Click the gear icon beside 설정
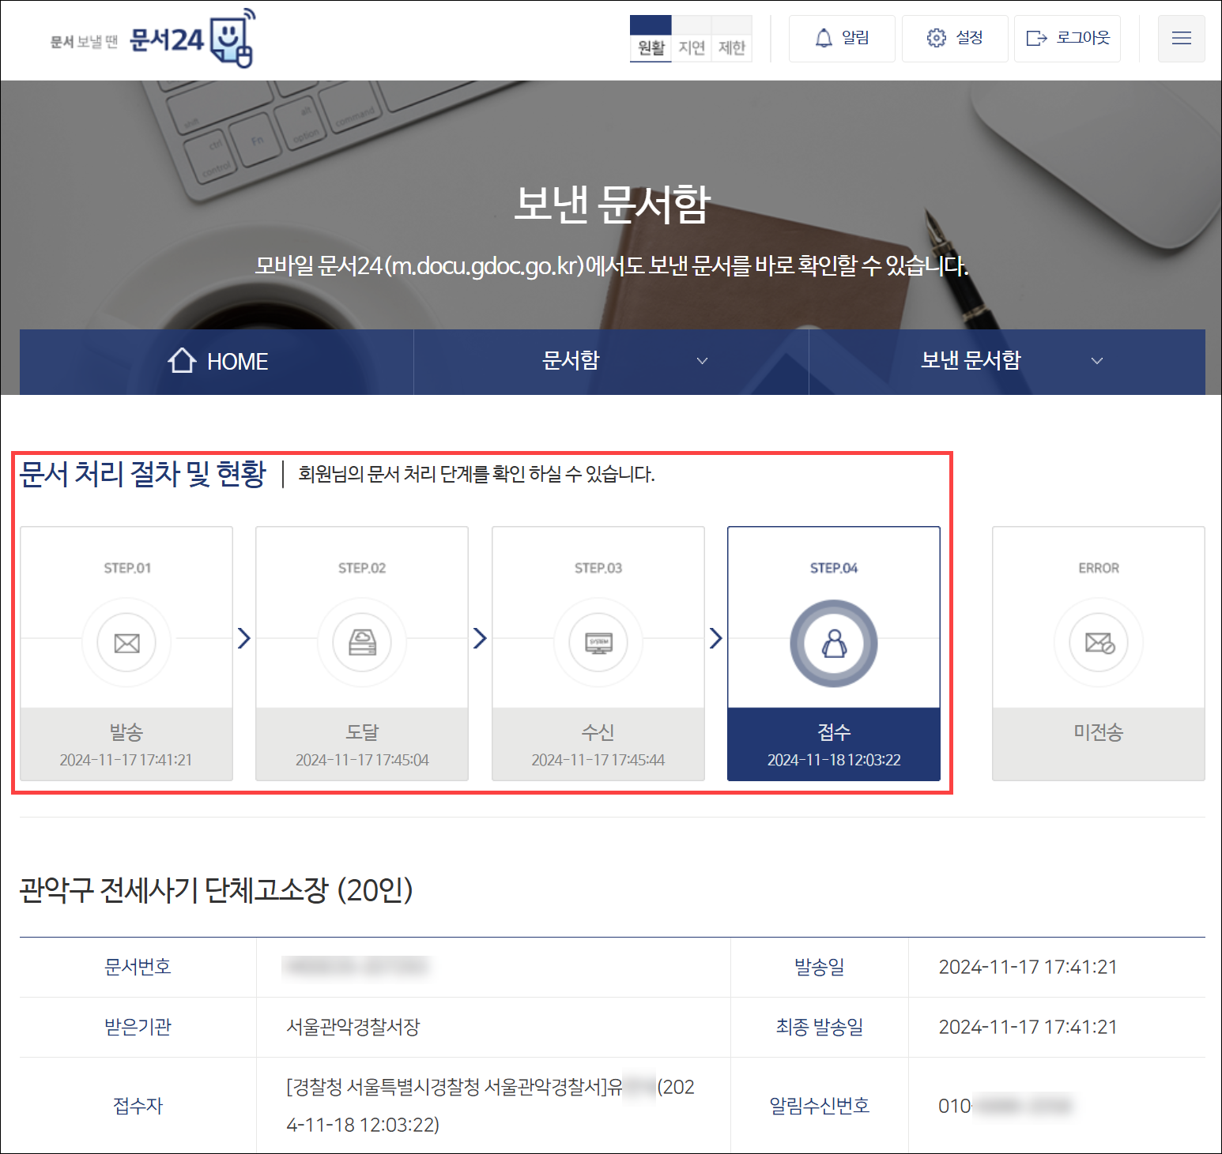This screenshot has height=1154, width=1222. coord(936,38)
